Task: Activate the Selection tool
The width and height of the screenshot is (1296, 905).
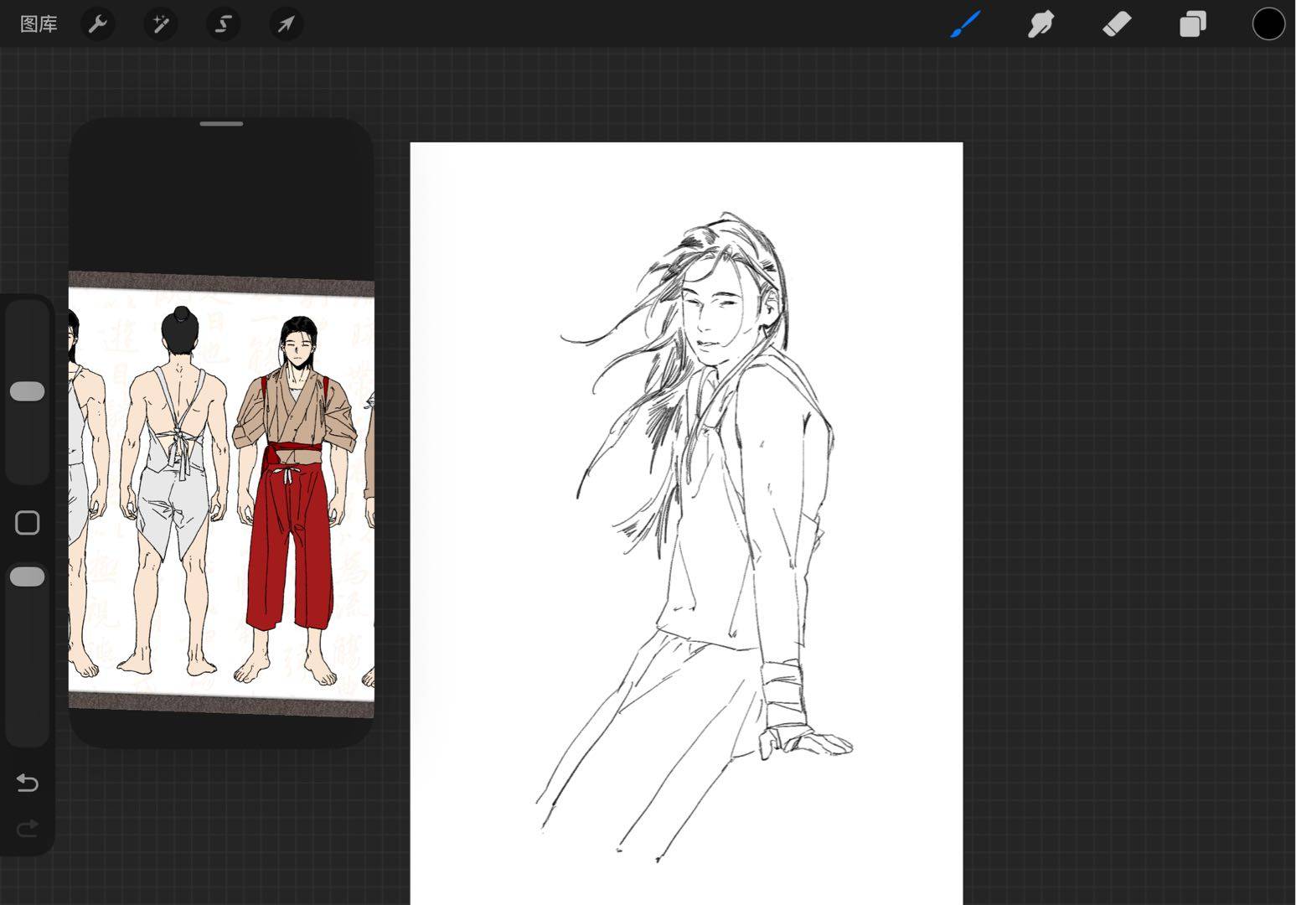Action: (x=223, y=24)
